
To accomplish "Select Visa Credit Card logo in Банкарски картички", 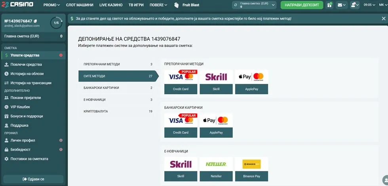I will (181, 120).
